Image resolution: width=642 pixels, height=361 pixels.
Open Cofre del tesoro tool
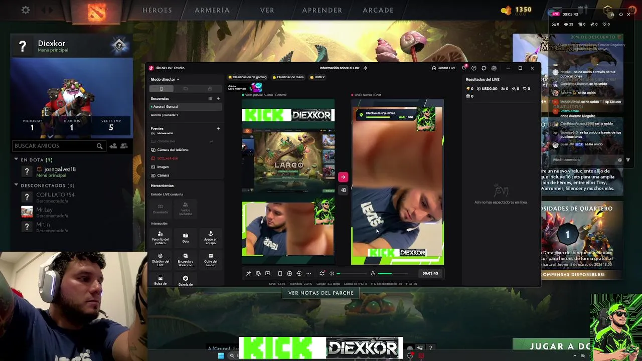[211, 260]
